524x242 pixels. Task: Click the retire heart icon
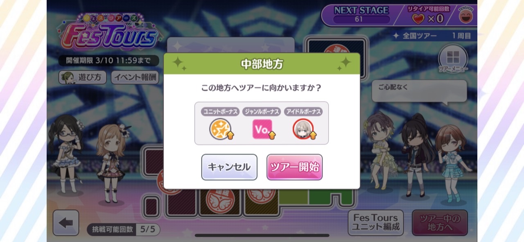pyautogui.click(x=418, y=18)
